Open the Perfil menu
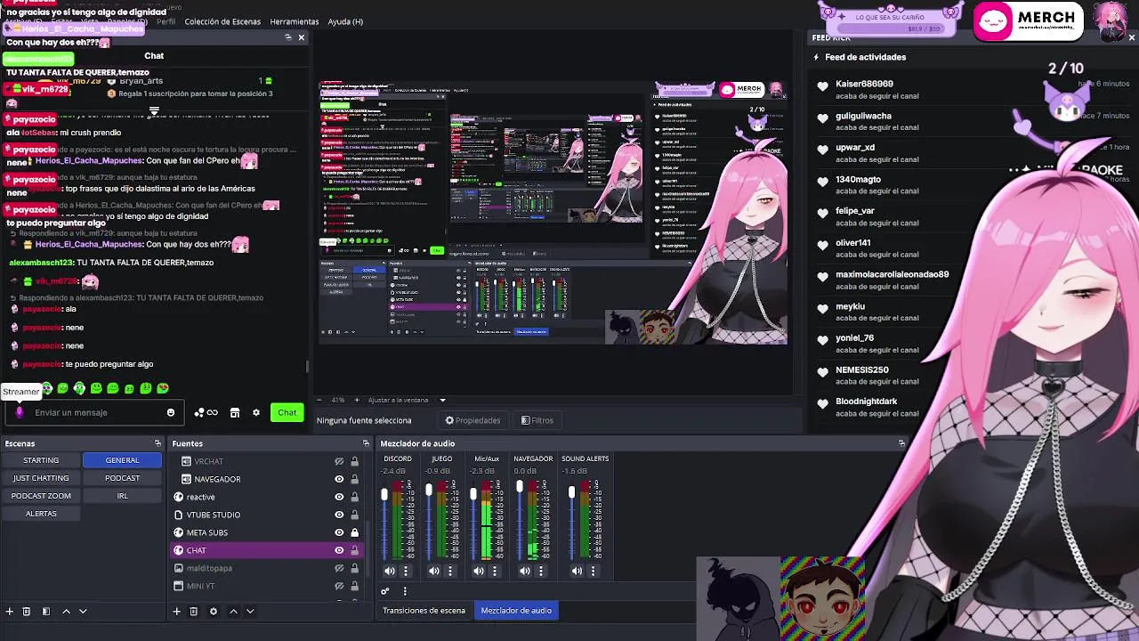Image resolution: width=1139 pixels, height=641 pixels. (x=166, y=21)
